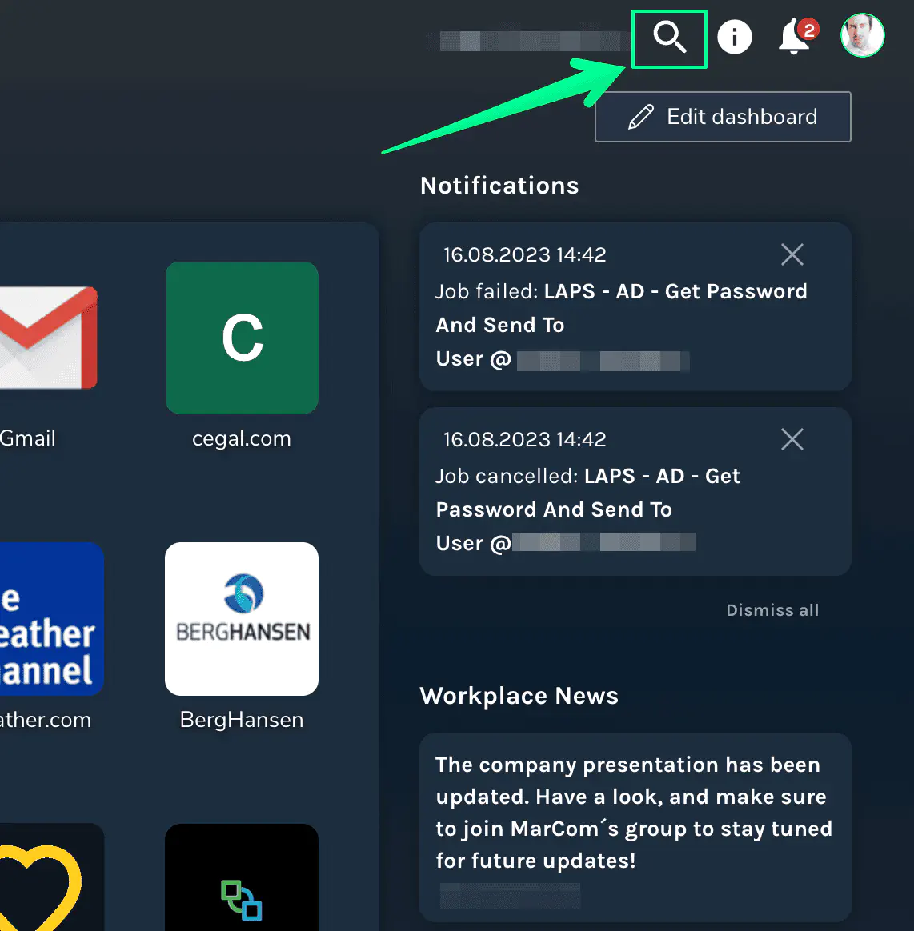Dismiss the Job failed notification
This screenshot has height=931, width=914.
pyautogui.click(x=792, y=254)
